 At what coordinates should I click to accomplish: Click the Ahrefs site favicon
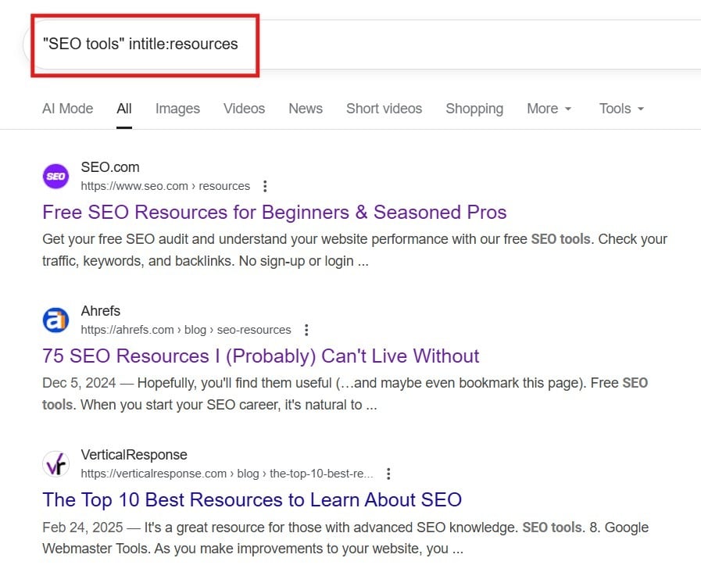click(55, 320)
